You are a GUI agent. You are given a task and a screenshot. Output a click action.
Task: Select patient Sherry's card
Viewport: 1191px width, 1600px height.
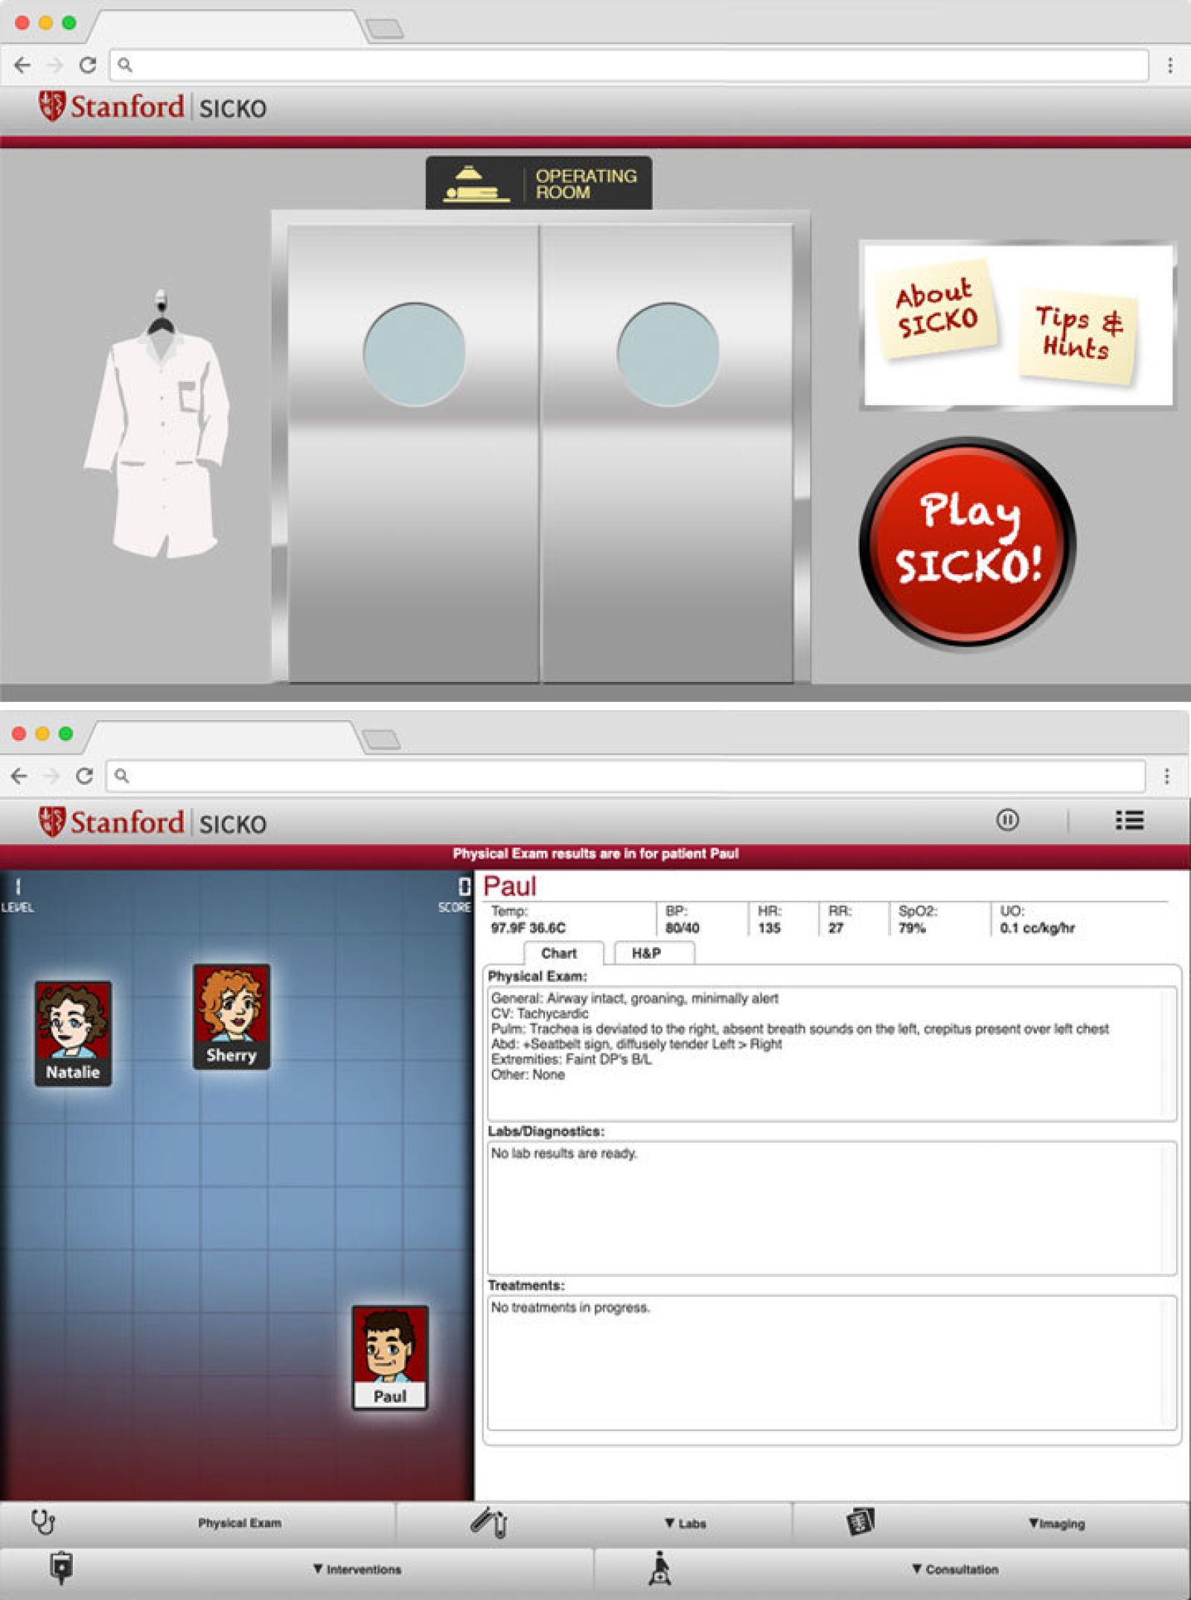point(232,1017)
